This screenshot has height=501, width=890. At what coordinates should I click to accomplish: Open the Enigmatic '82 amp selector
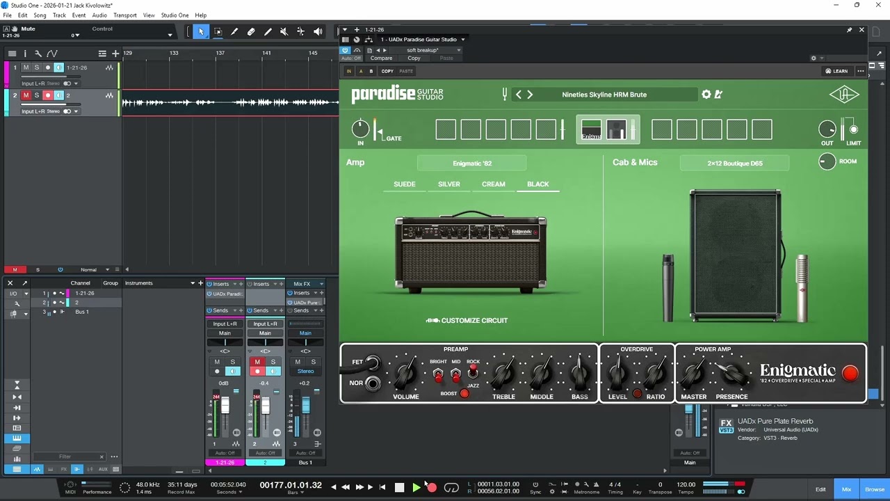tap(472, 164)
